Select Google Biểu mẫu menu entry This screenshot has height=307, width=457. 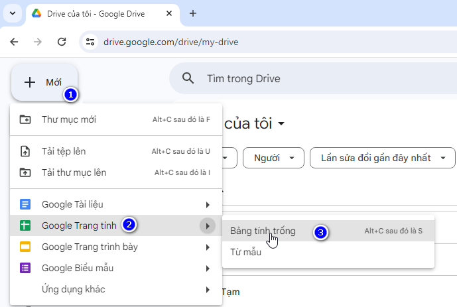[x=116, y=268]
